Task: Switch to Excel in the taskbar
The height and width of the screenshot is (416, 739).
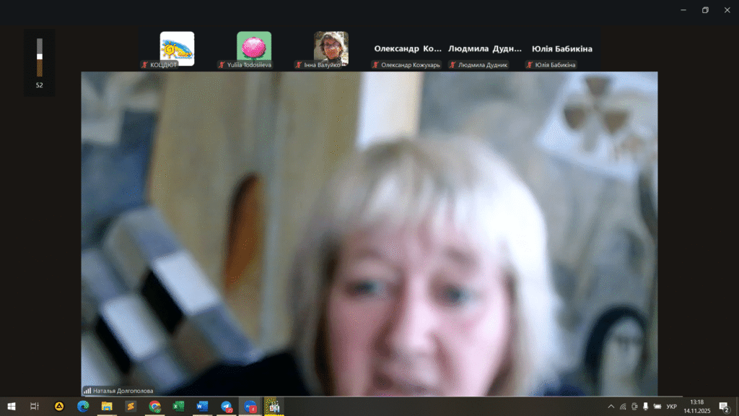Action: (178, 407)
